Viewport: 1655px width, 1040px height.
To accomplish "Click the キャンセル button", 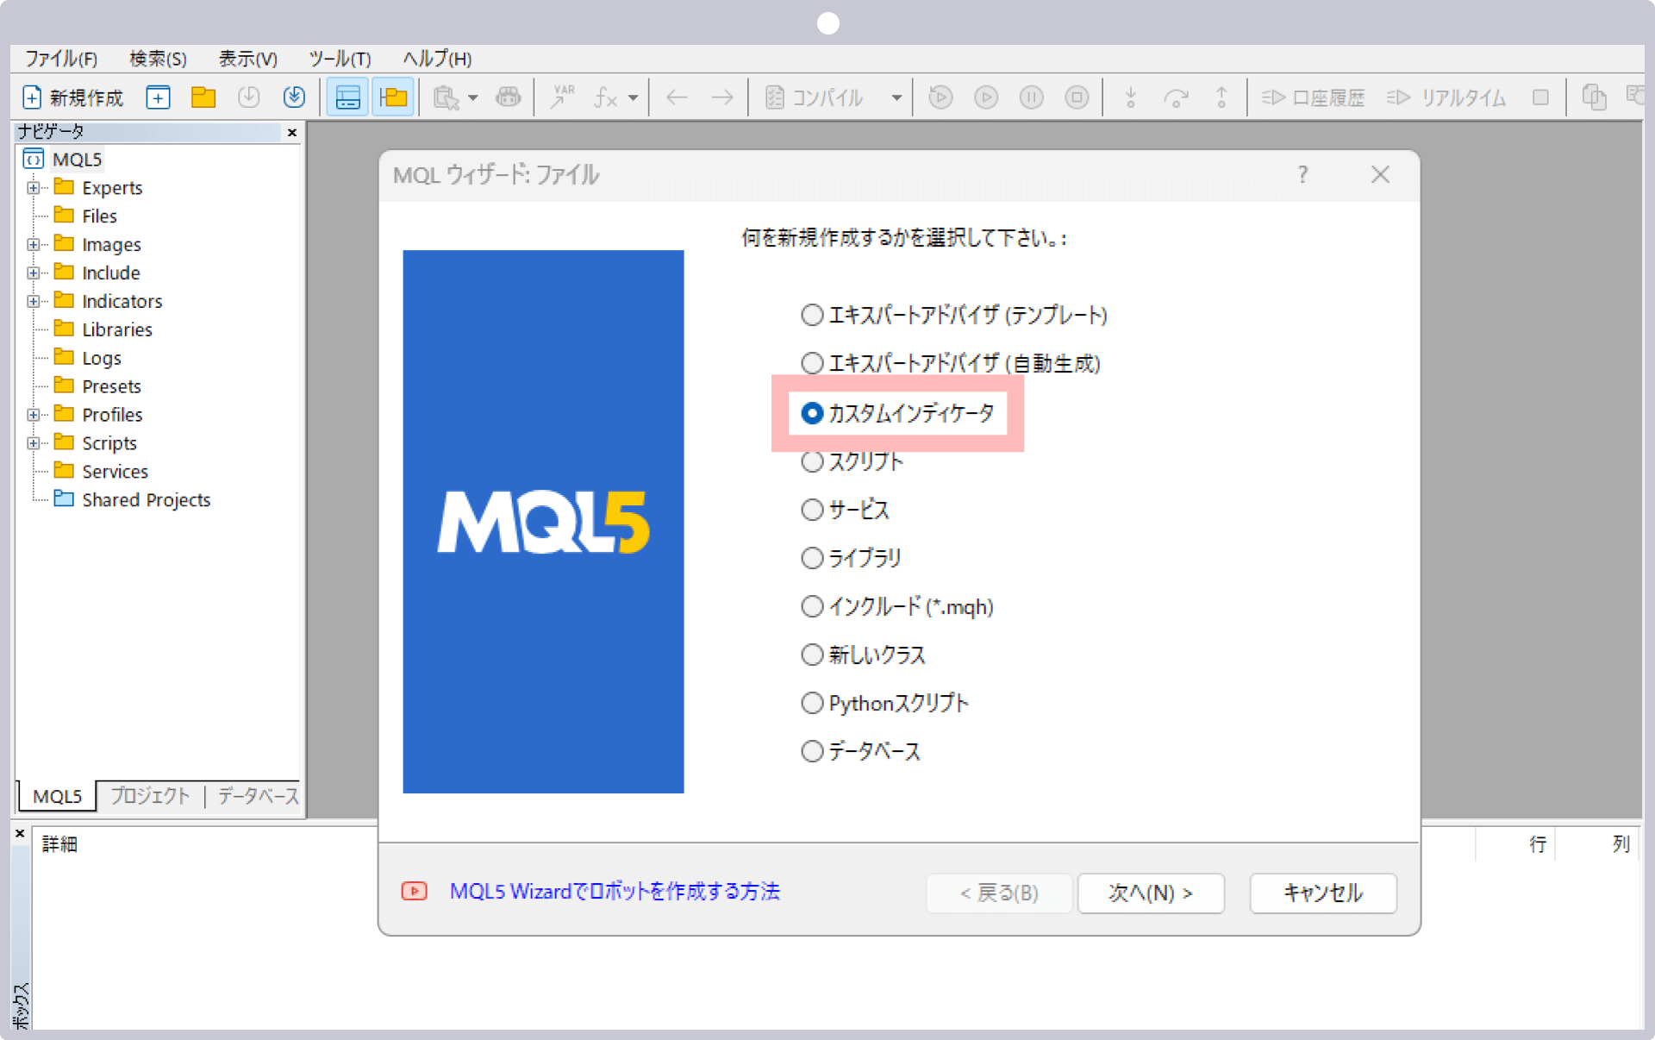I will (x=1323, y=893).
